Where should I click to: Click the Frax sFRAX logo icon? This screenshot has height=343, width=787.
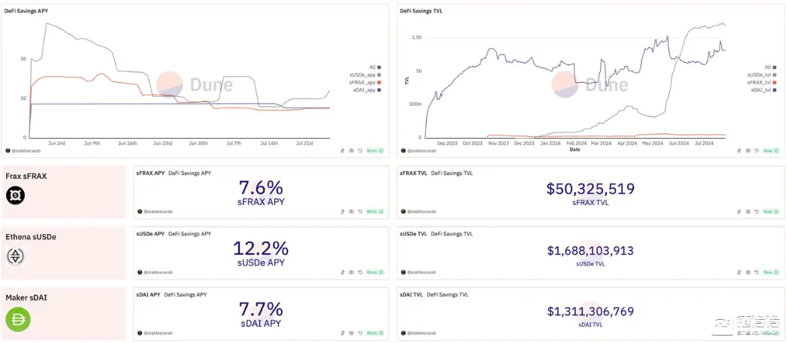pyautogui.click(x=16, y=195)
